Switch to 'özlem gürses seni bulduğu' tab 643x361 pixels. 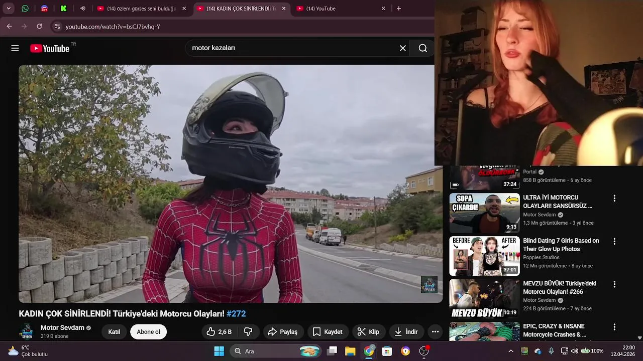(142, 9)
